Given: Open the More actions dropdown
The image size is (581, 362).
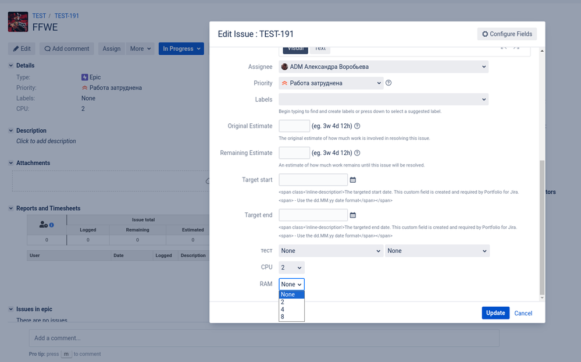Looking at the screenshot, I should coord(140,48).
